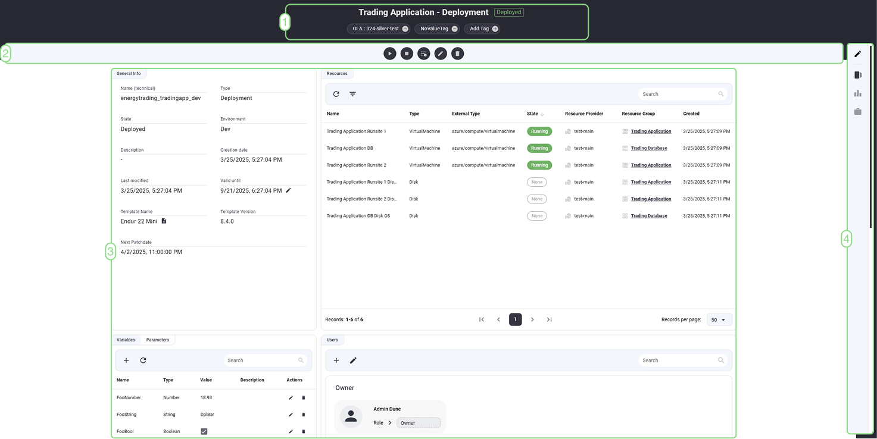Switch to the Parameters tab
The height and width of the screenshot is (439, 877).
[158, 340]
